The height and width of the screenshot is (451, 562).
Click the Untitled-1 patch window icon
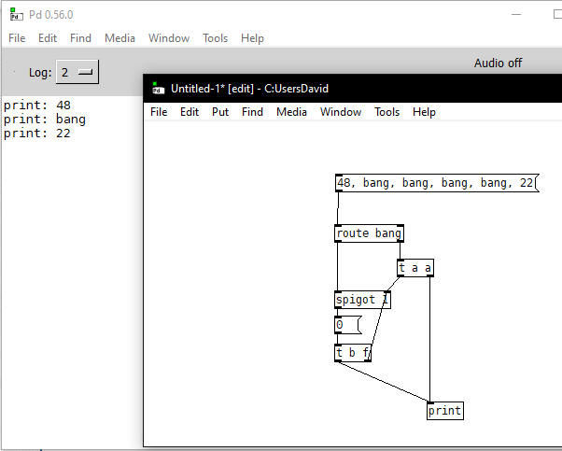159,89
